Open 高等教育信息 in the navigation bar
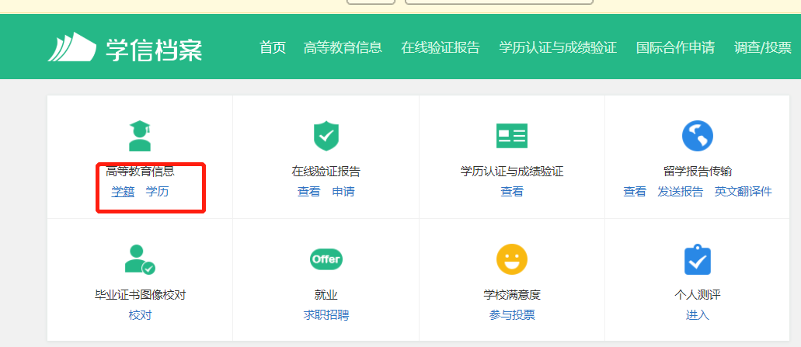The image size is (801, 347). click(x=343, y=48)
